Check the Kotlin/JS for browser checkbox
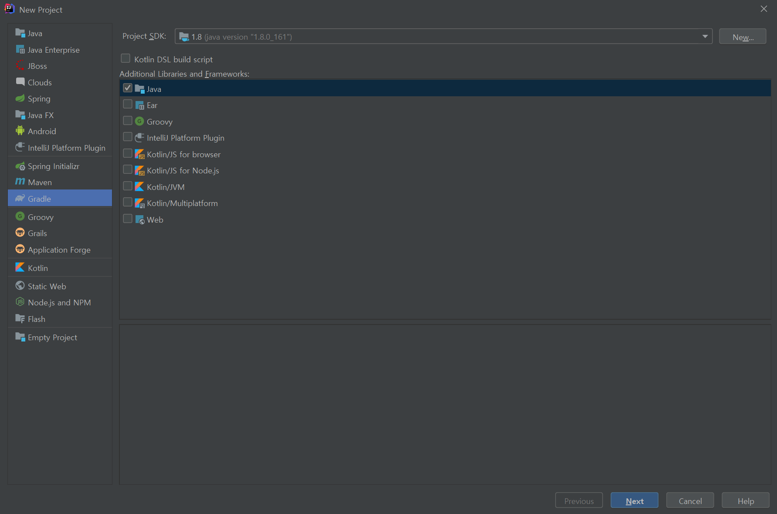This screenshot has height=514, width=777. pos(128,153)
